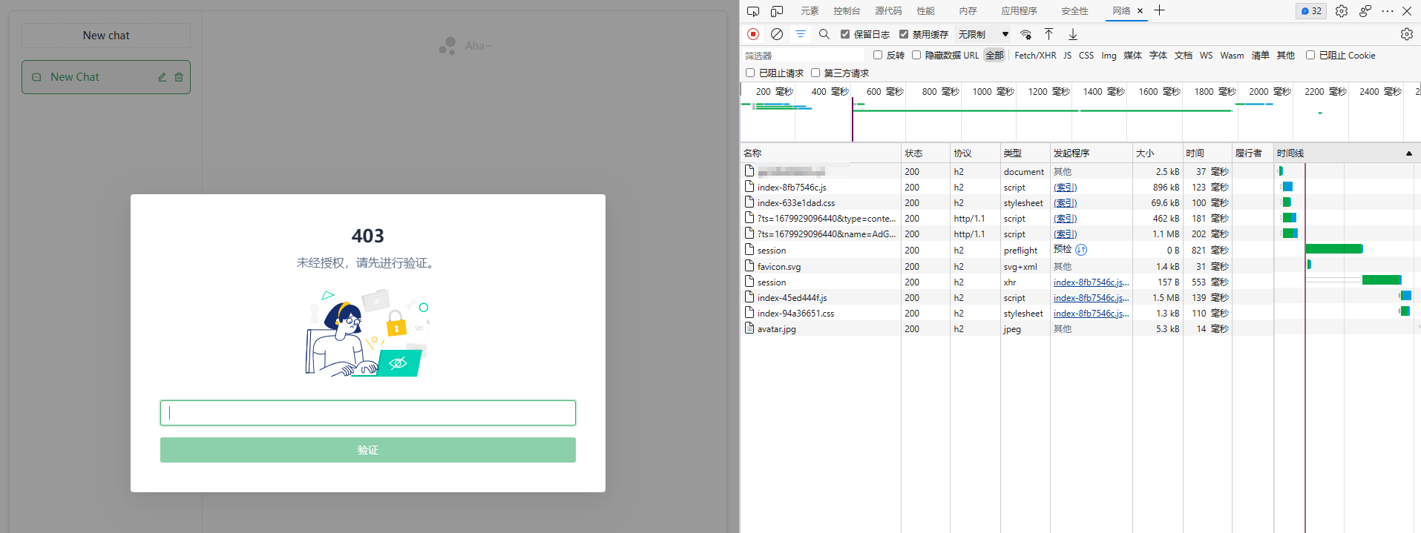Open initiator link of index-45ed444f.js
The width and height of the screenshot is (1421, 533).
pyautogui.click(x=1091, y=298)
